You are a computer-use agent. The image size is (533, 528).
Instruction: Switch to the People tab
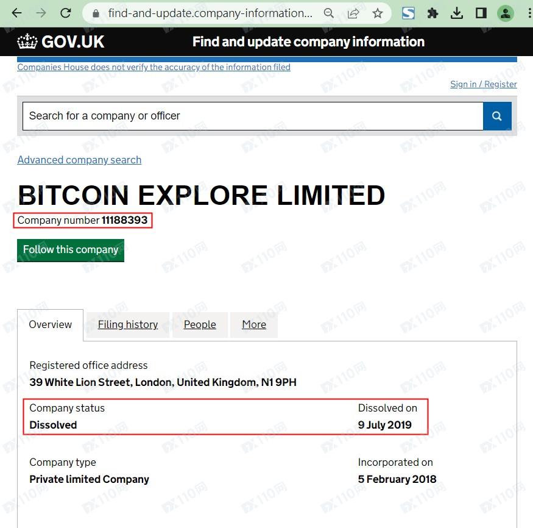pyautogui.click(x=200, y=324)
